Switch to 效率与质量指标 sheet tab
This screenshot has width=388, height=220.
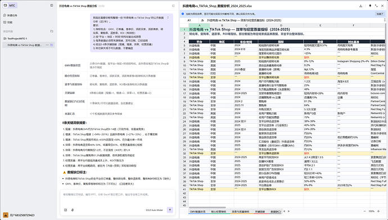(241, 212)
